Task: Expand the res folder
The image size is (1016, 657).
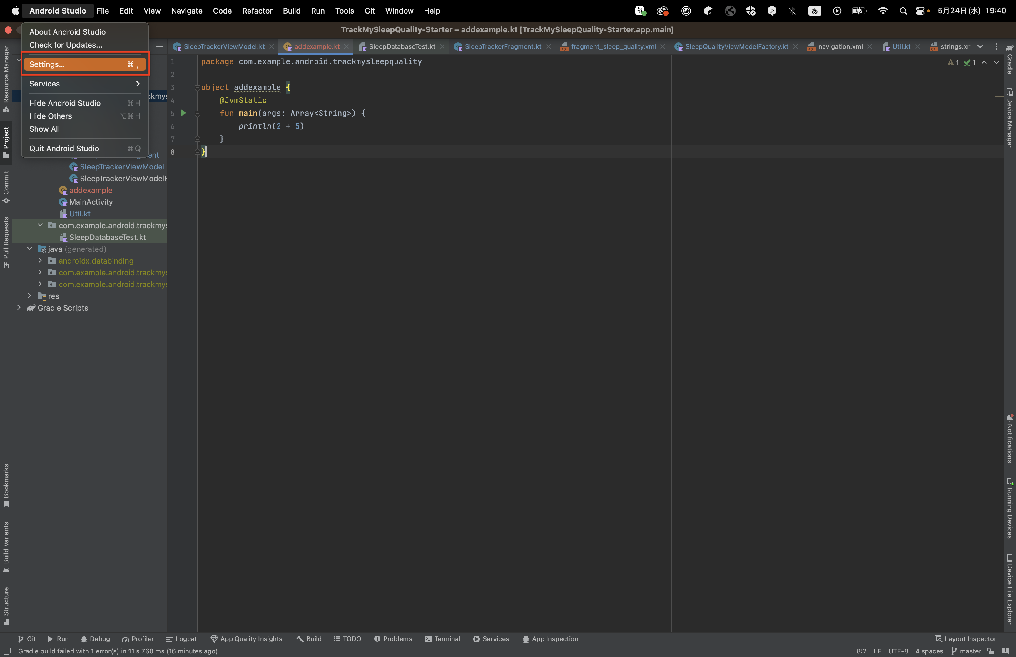Action: click(29, 296)
